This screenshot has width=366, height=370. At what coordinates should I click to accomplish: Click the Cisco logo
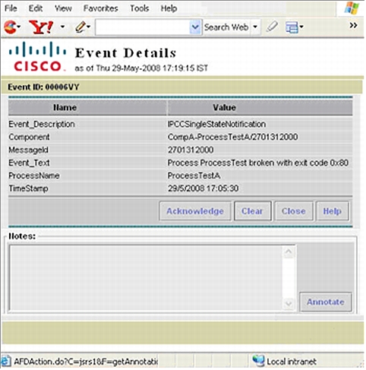tap(37, 56)
